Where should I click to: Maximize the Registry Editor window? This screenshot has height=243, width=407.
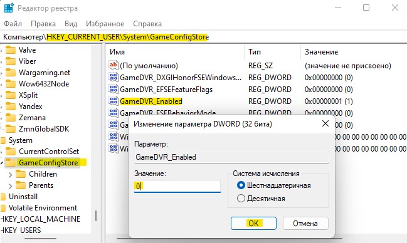click(366, 8)
